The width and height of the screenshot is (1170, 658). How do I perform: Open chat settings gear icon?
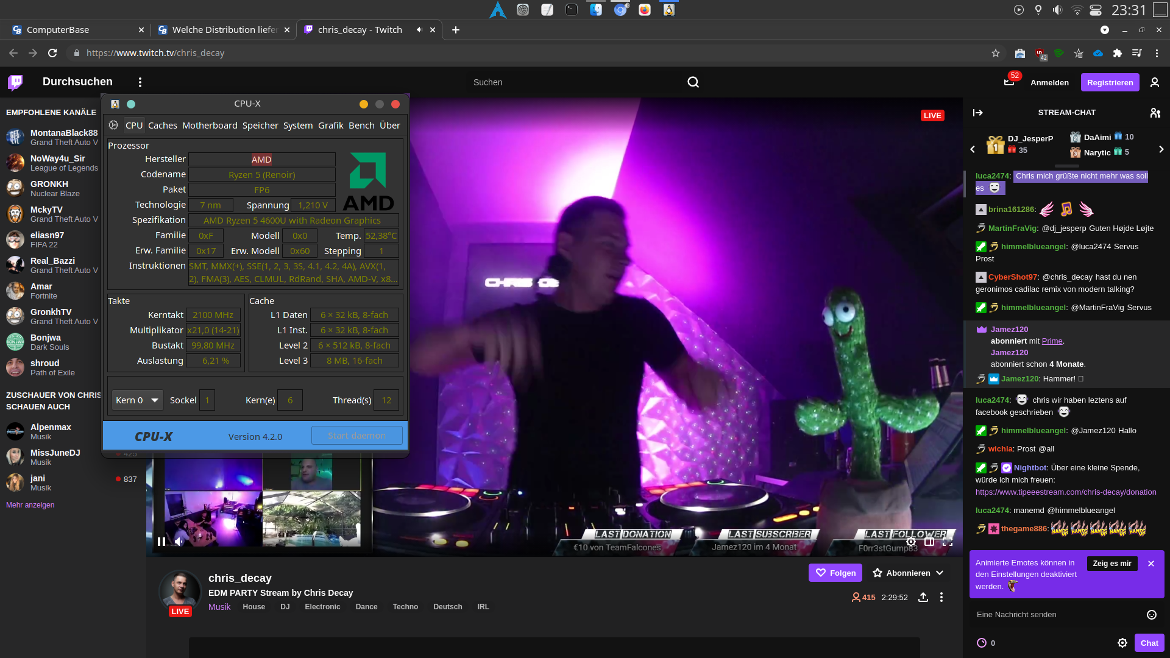point(1122,643)
